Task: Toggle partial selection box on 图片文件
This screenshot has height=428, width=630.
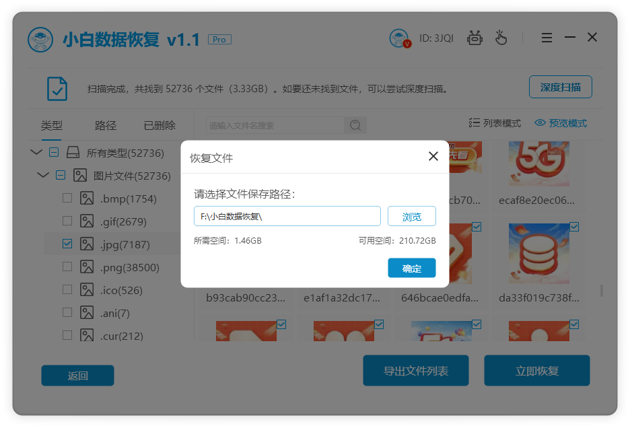Action: [61, 175]
